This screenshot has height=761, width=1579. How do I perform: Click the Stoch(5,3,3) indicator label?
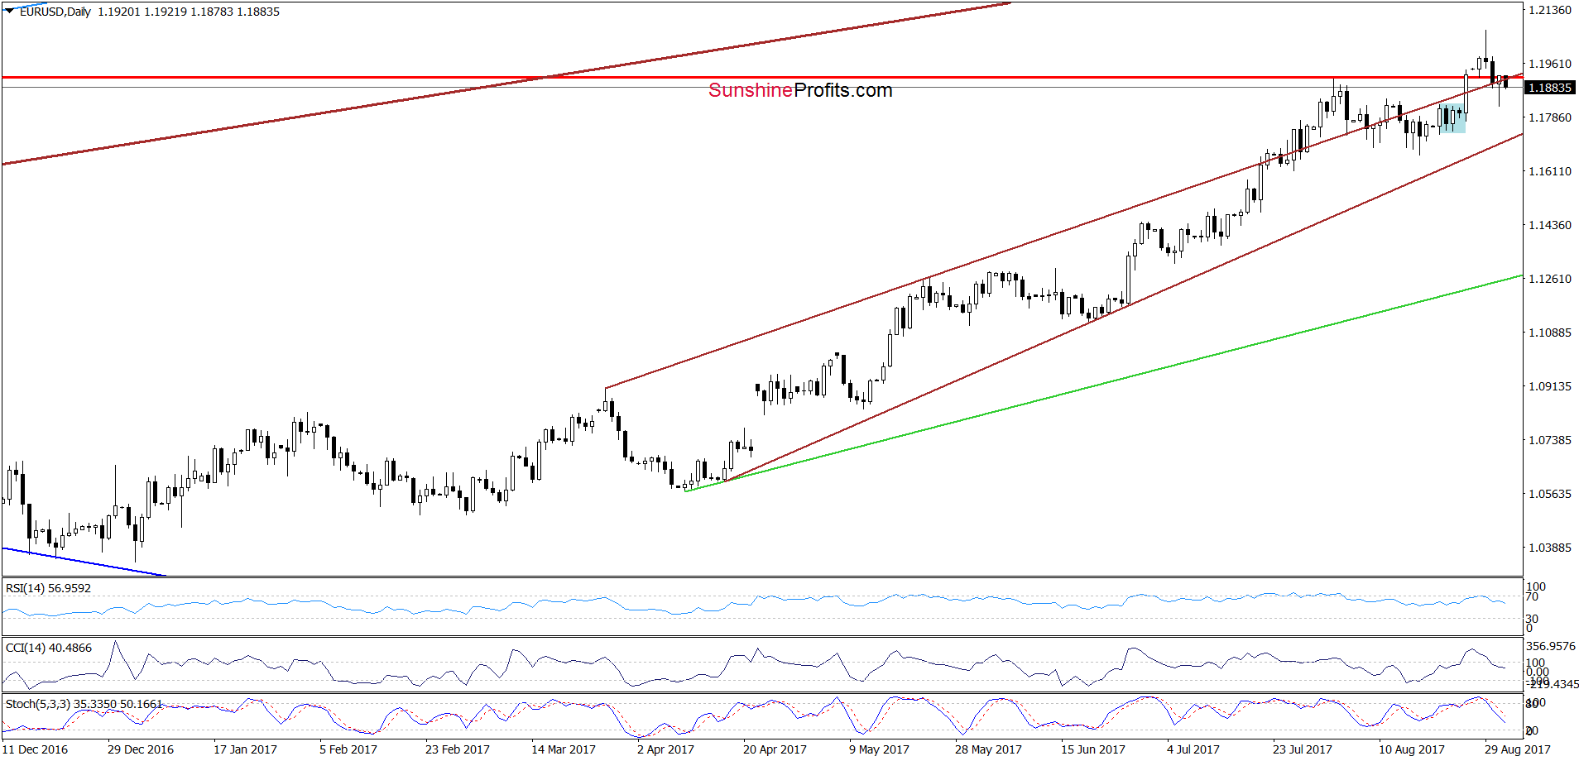tap(84, 704)
